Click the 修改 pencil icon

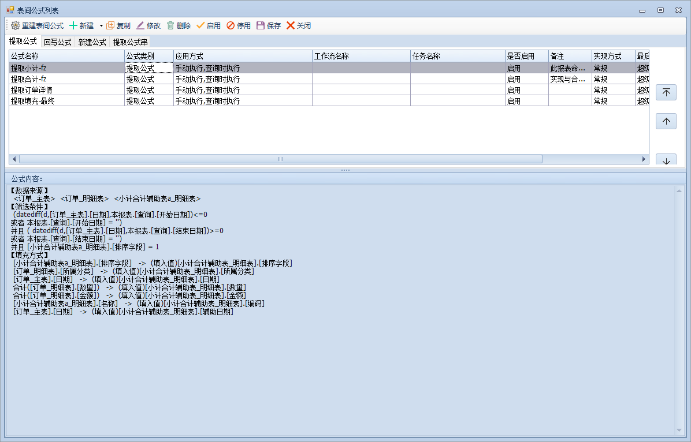click(x=140, y=25)
